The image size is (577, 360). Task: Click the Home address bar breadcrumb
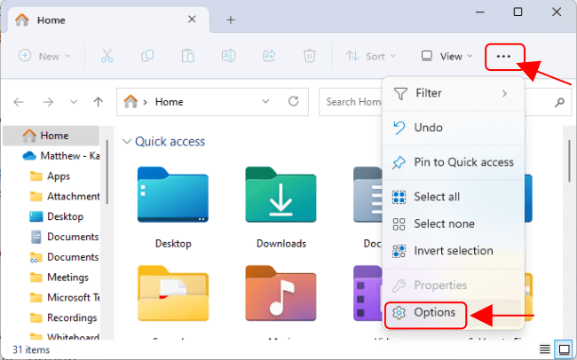point(169,102)
